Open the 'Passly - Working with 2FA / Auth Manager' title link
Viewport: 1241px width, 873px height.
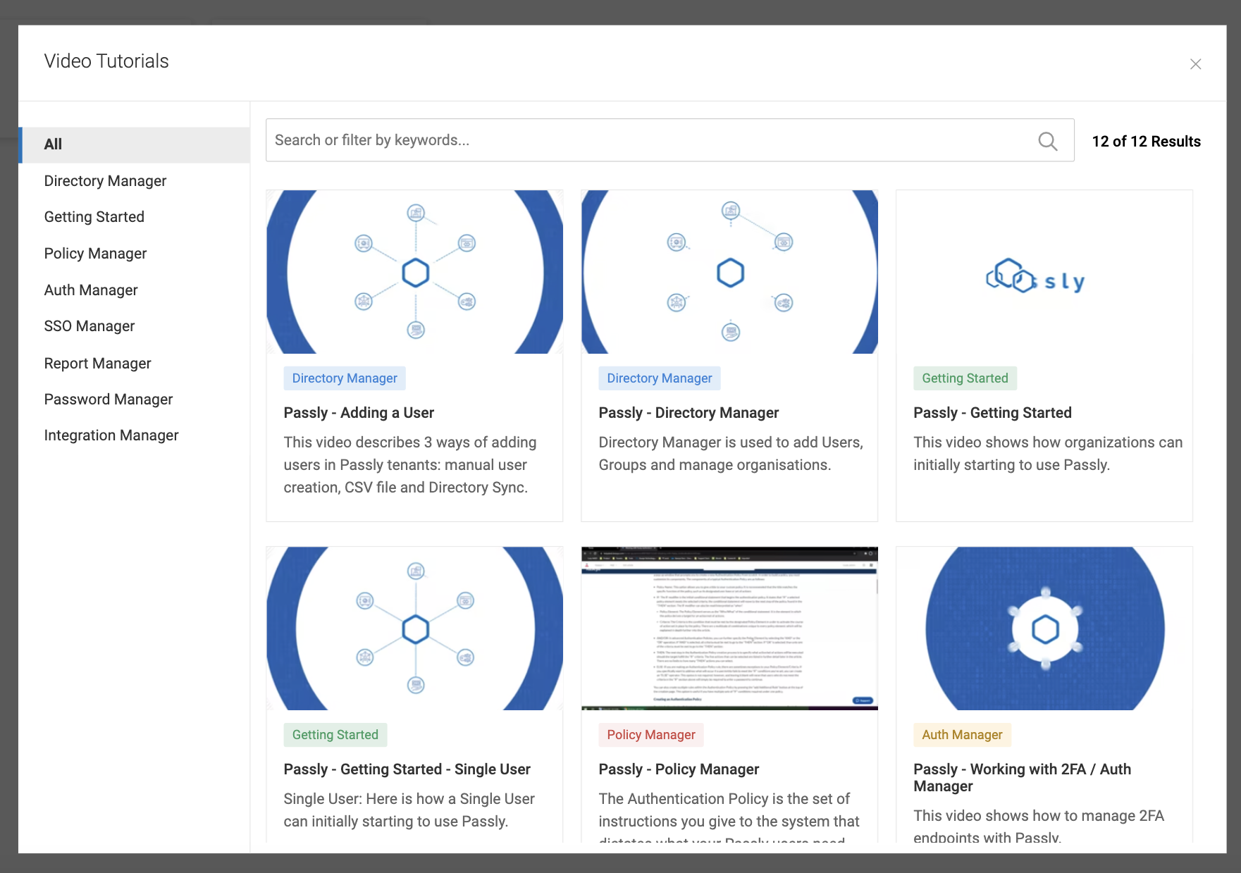coord(1022,777)
